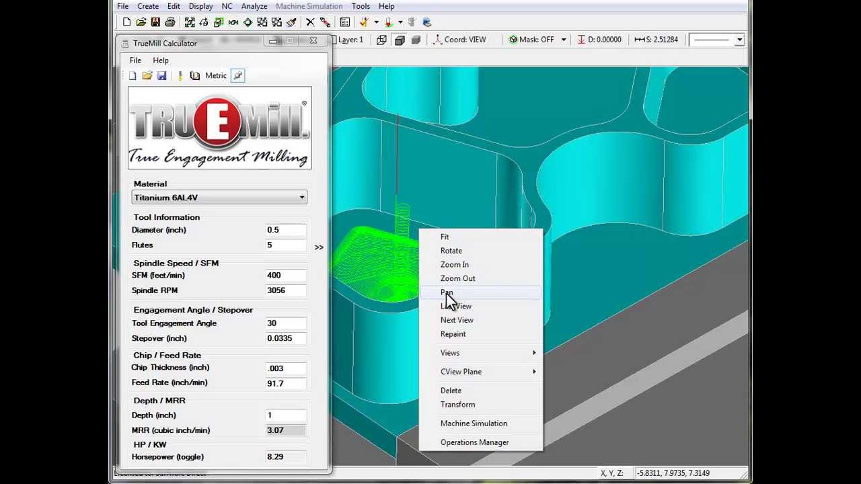Click the D: 0.00000 depth control
Viewport: 861px width, 484px height.
click(x=600, y=40)
